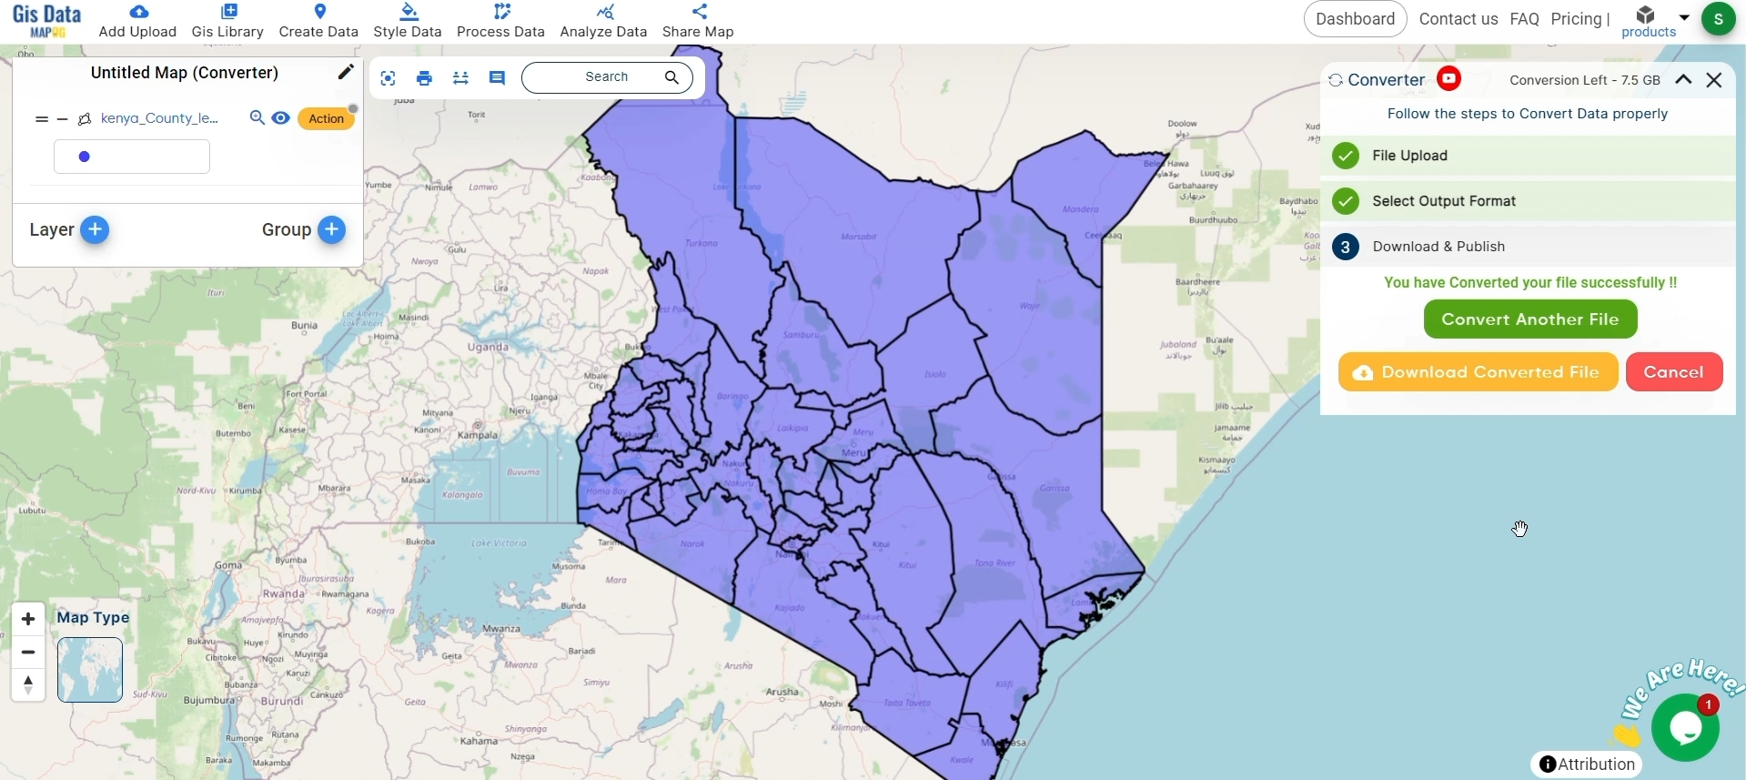Image resolution: width=1746 pixels, height=780 pixels.
Task: Click the chat support bubble
Action: [1684, 727]
